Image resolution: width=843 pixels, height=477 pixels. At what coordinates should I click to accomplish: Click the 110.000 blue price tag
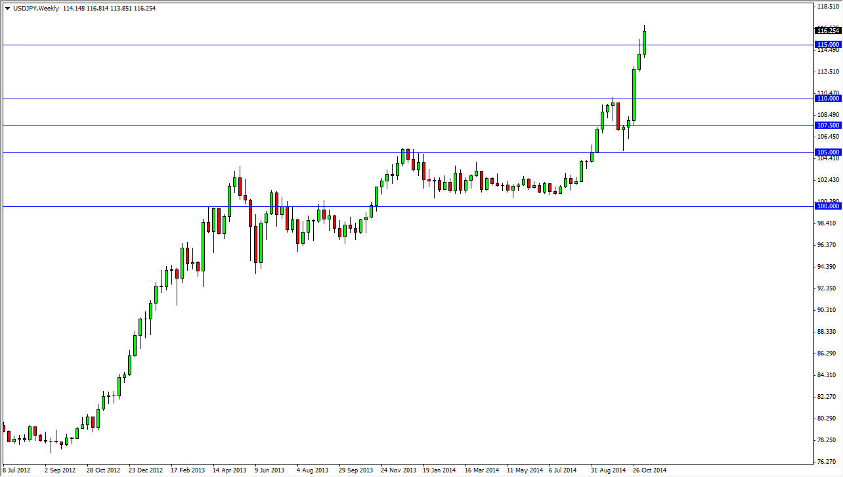[827, 99]
